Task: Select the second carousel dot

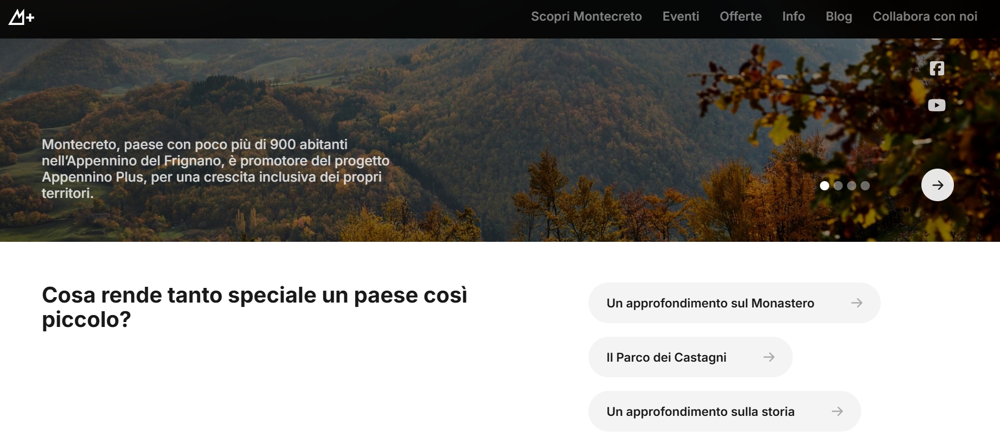Action: click(838, 185)
